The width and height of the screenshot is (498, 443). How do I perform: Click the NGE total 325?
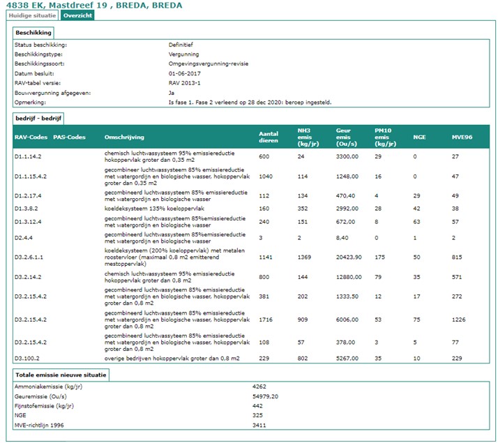click(257, 415)
